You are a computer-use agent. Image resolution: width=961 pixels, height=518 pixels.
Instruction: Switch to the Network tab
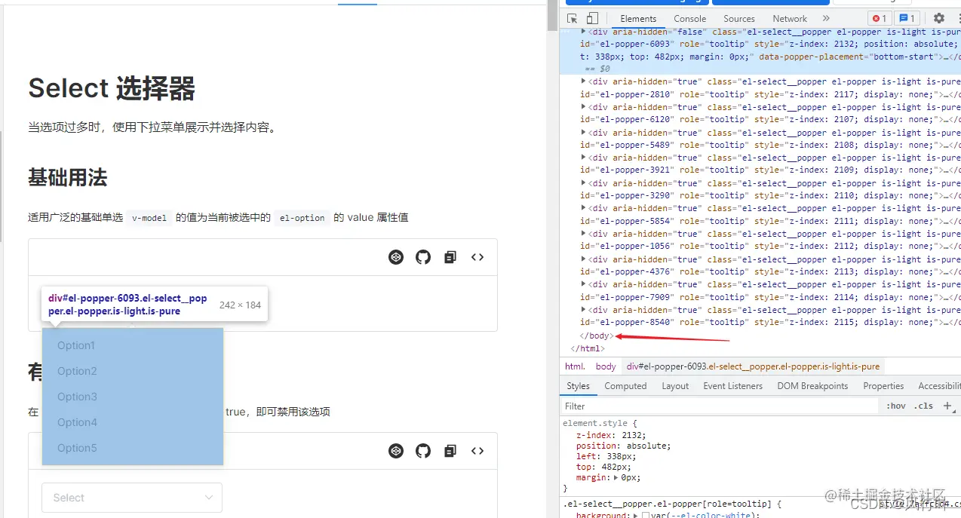790,19
